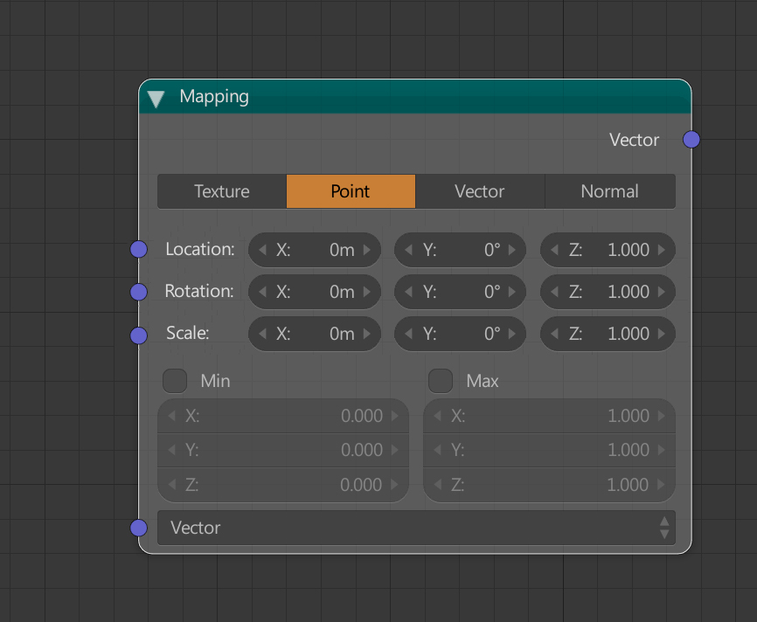Click the Min X value field
Screen dimensions: 757x622
283,416
